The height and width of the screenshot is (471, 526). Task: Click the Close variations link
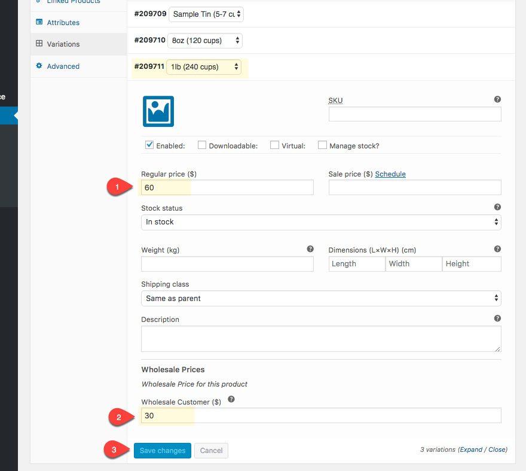pos(497,449)
